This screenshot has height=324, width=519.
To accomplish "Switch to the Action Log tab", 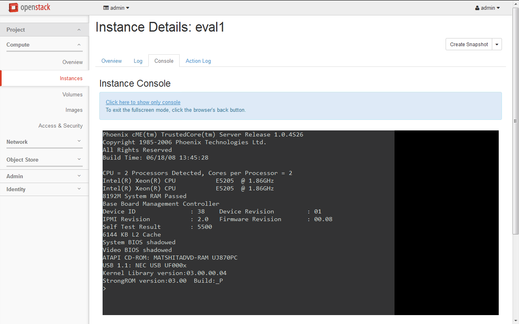I will (198, 61).
